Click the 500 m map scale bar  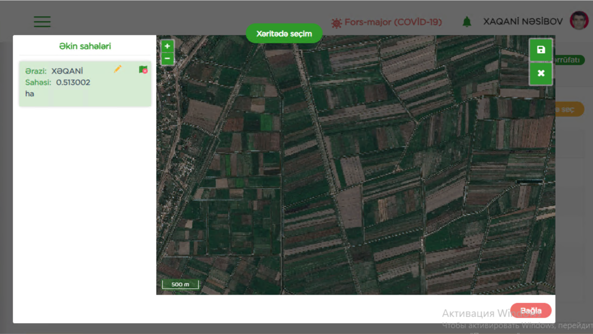tap(180, 284)
